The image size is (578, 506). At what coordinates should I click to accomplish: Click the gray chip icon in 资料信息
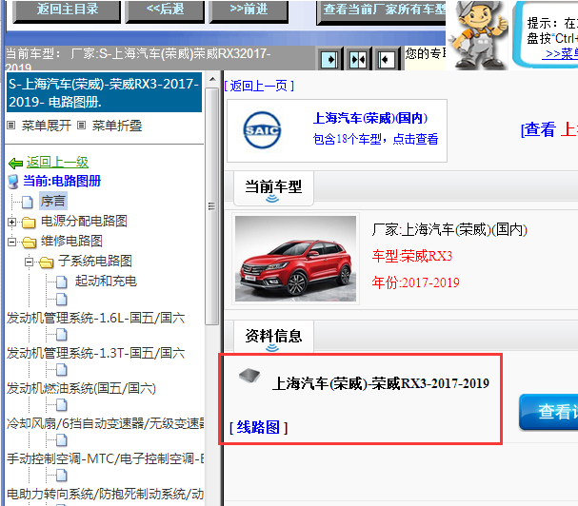coord(249,376)
